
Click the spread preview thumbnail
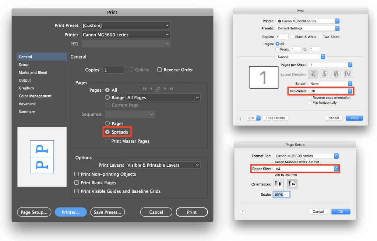42,157
